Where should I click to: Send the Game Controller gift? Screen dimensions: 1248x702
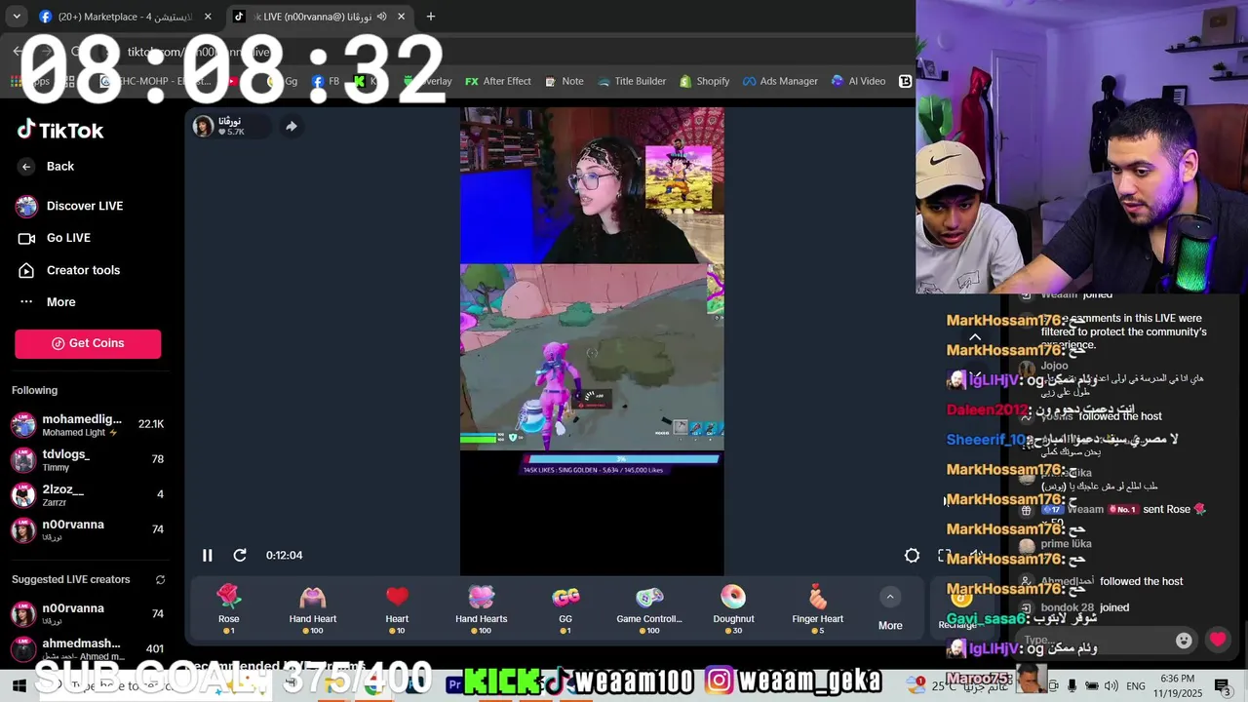(649, 609)
